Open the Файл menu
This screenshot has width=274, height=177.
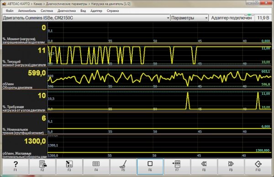pos(10,11)
